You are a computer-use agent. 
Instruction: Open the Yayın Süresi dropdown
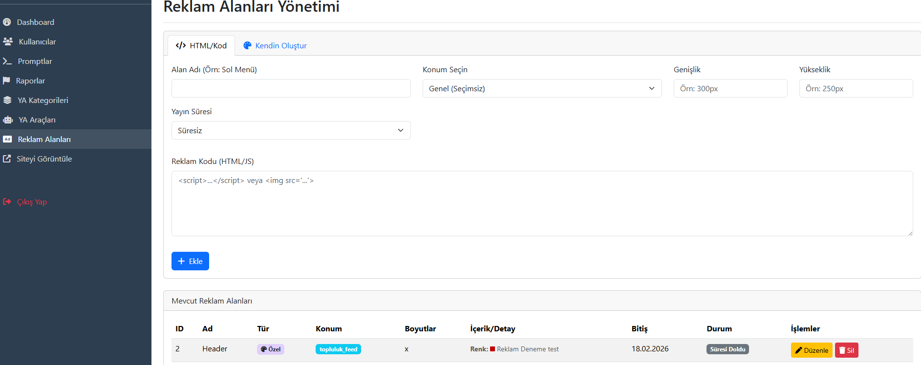[291, 130]
